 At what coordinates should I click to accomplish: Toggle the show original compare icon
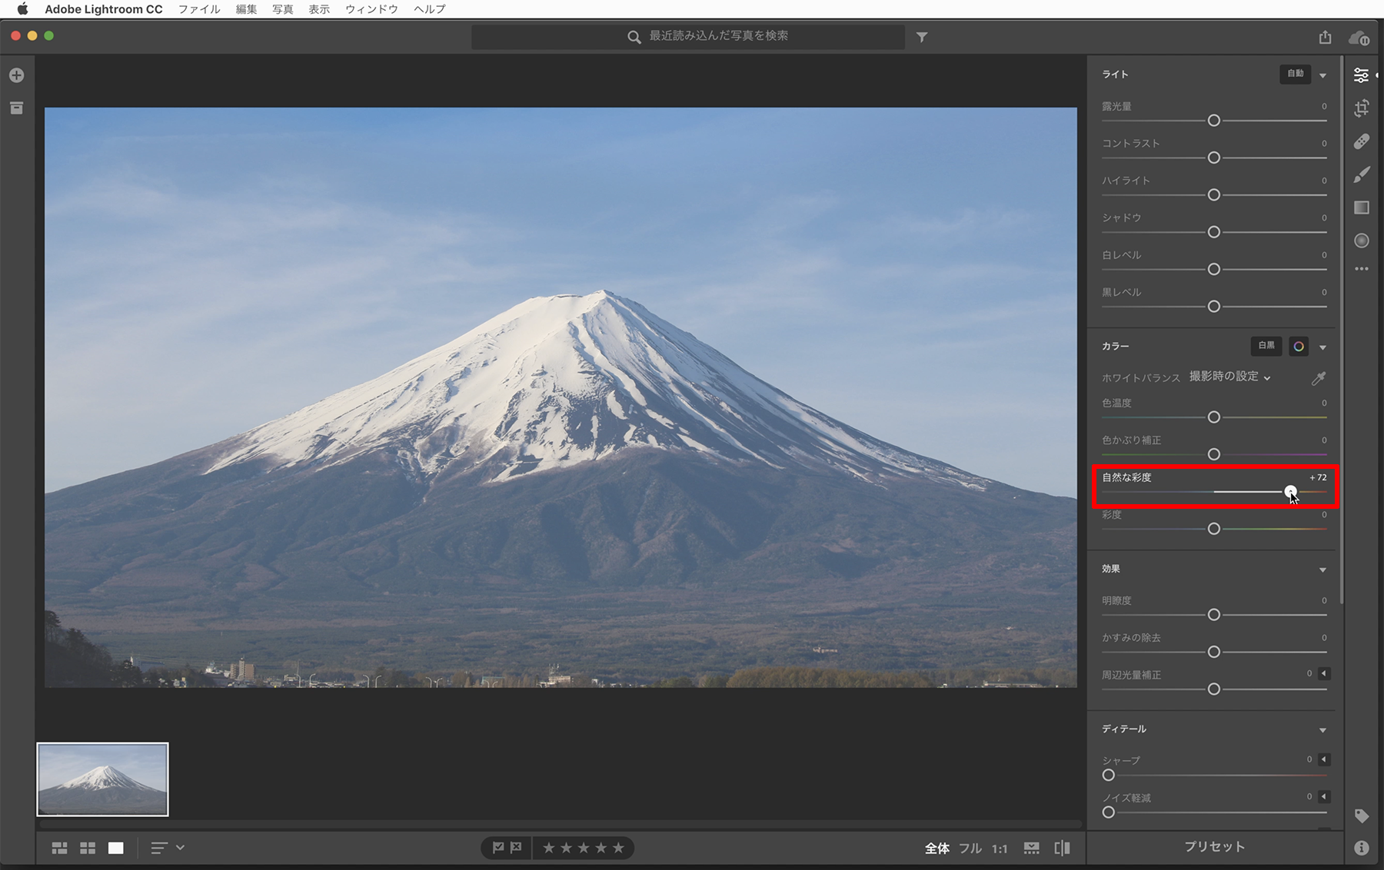click(x=1063, y=848)
